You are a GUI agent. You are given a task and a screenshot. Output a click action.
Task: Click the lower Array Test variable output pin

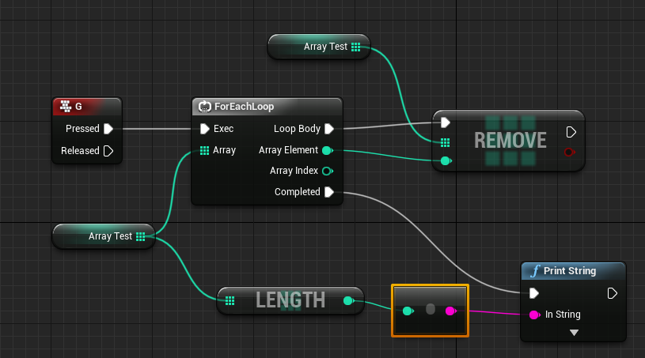140,236
